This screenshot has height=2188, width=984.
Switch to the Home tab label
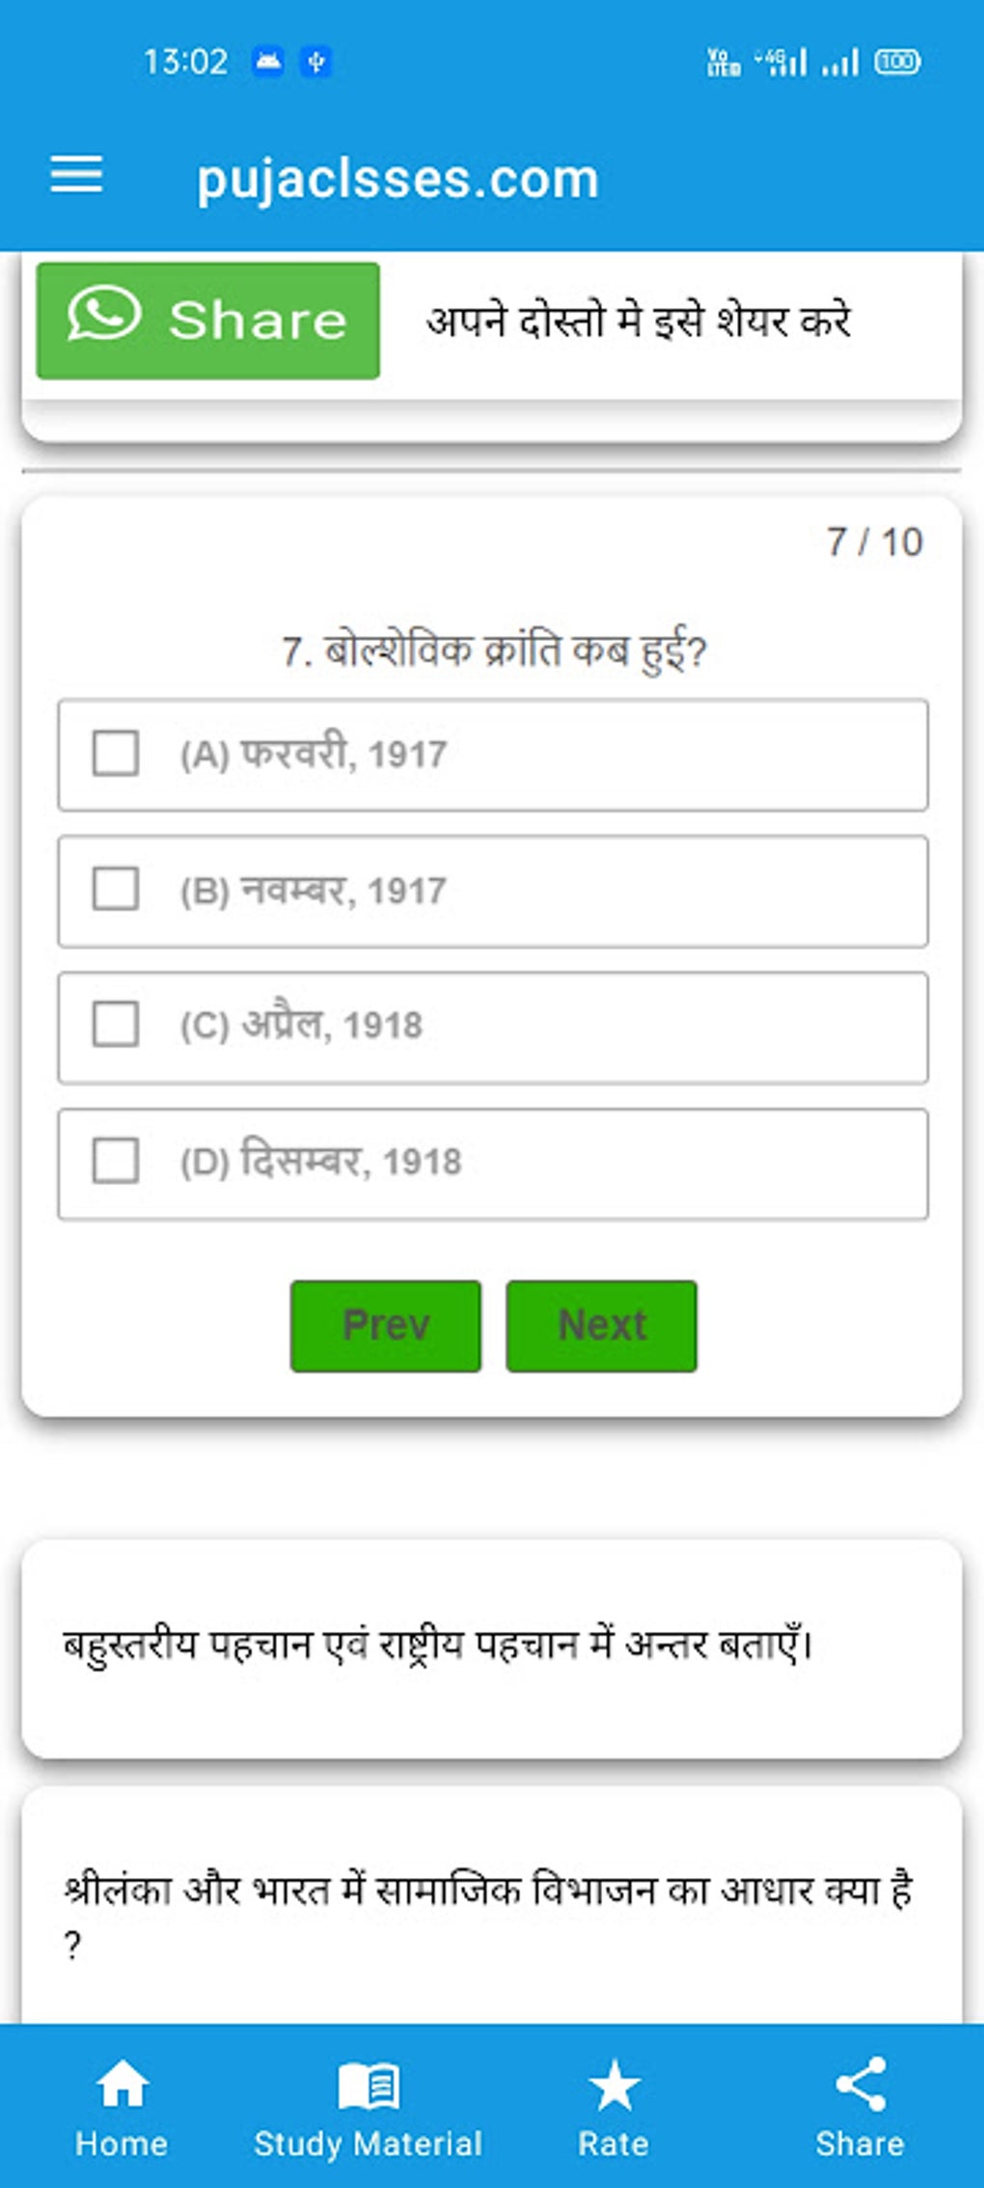122,2144
